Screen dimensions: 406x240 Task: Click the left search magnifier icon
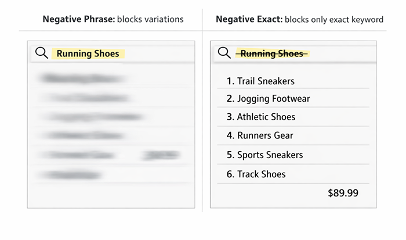[x=41, y=53]
